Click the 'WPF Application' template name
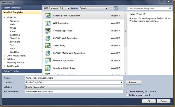 click(x=61, y=23)
